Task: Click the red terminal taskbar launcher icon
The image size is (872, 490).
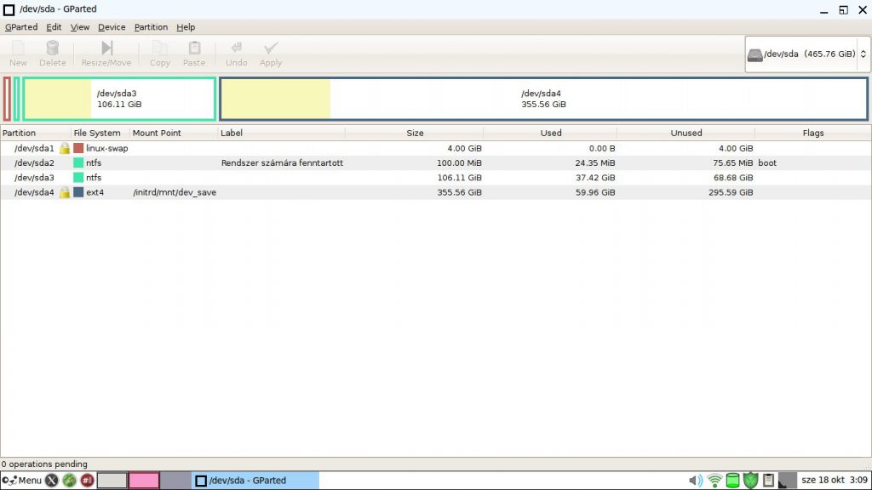Action: (x=88, y=480)
